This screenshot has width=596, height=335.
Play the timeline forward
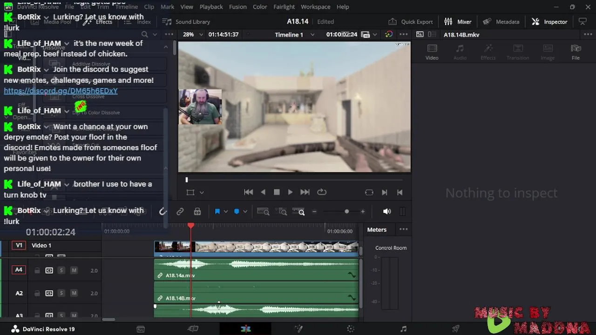tap(290, 192)
